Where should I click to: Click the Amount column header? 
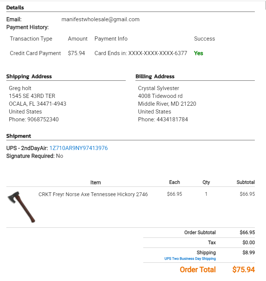pos(77,39)
